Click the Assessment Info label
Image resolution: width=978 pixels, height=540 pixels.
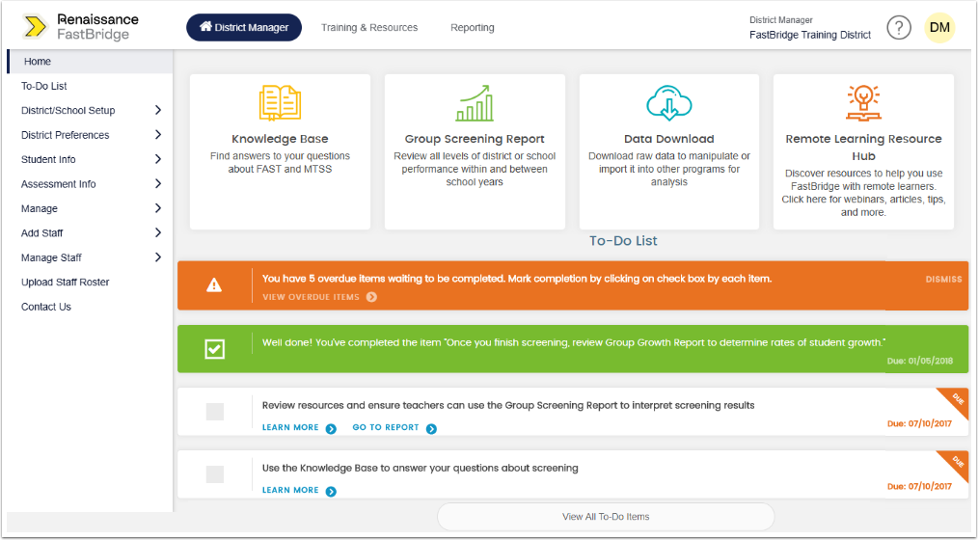[x=59, y=184]
